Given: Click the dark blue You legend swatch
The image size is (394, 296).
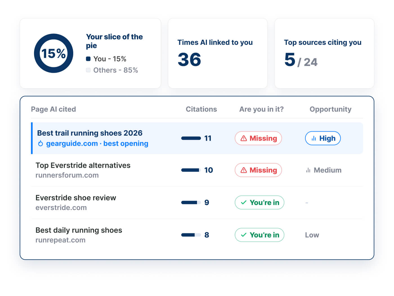Looking at the screenshot, I should (x=88, y=59).
